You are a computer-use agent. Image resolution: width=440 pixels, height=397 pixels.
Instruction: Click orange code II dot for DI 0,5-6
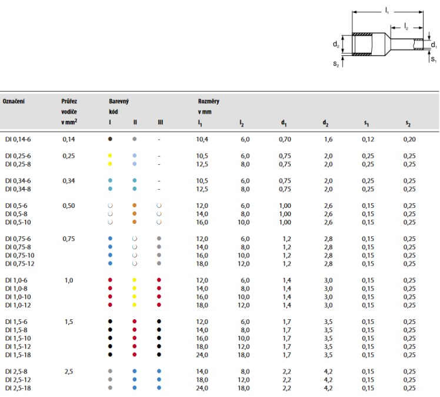click(x=135, y=206)
